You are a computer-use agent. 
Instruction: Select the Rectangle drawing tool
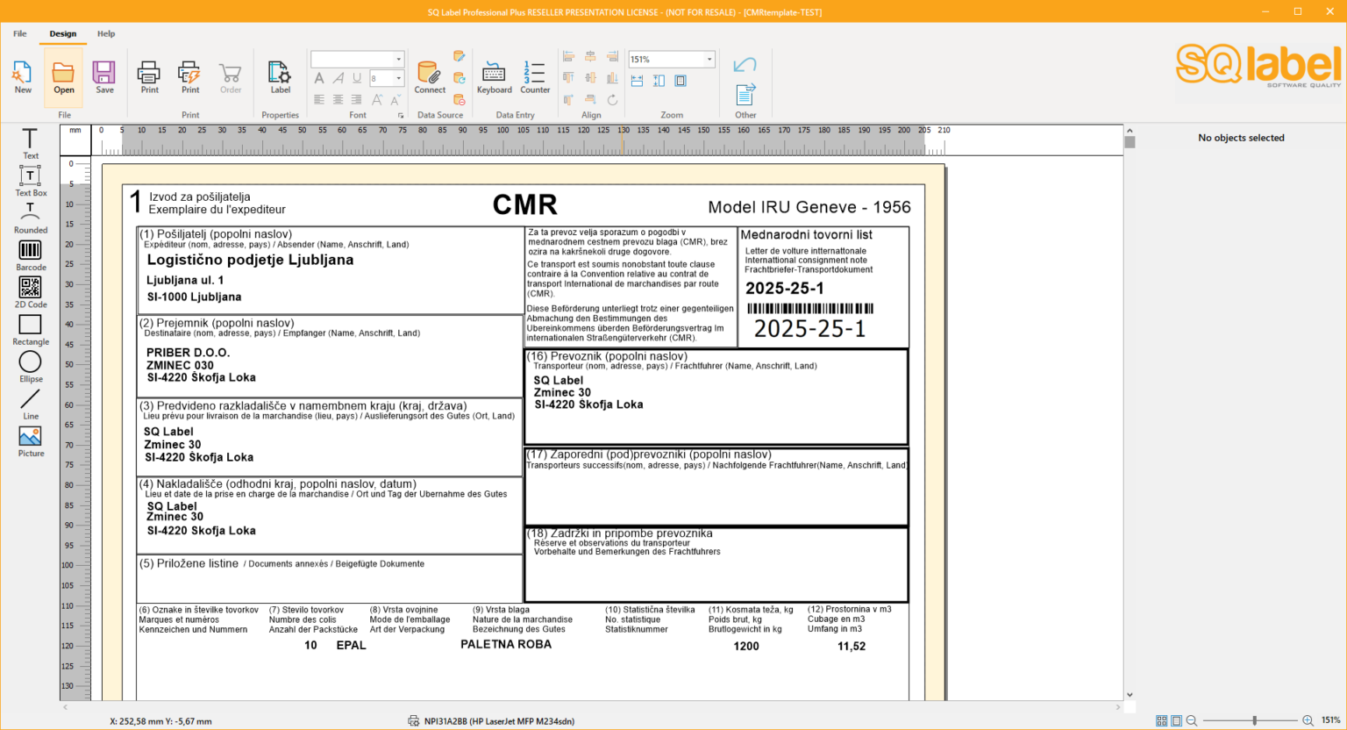[30, 329]
